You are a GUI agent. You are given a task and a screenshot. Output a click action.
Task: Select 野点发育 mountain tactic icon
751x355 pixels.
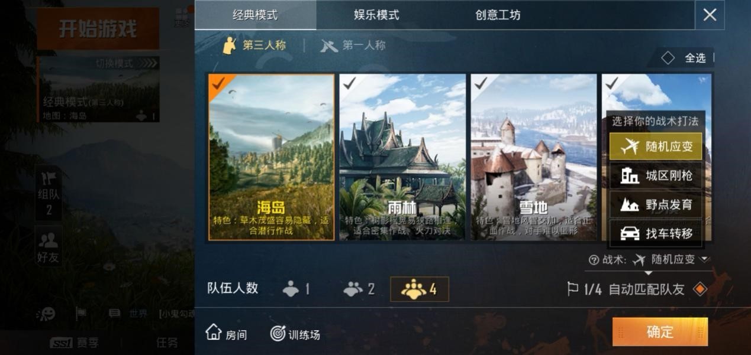point(630,204)
